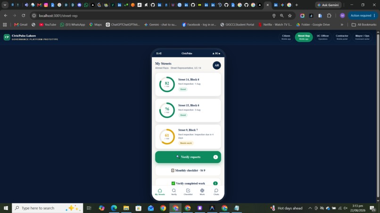
Task: Click the page vertical scrollbar
Action: tap(378, 117)
